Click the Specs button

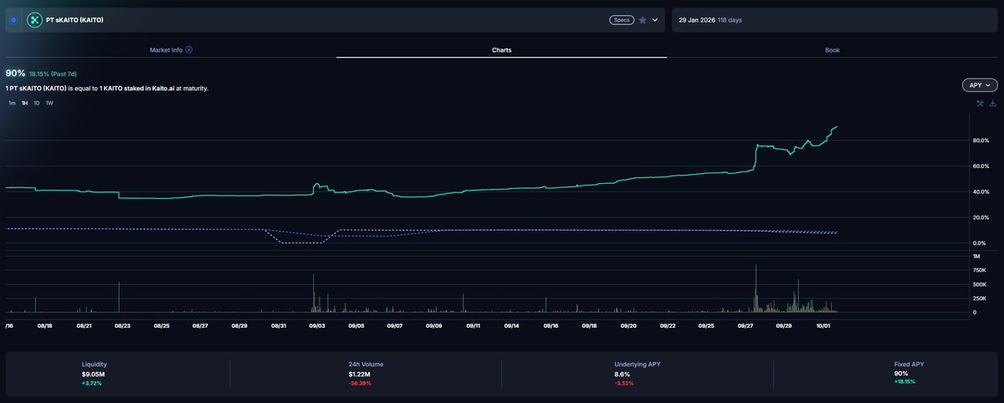pos(621,19)
